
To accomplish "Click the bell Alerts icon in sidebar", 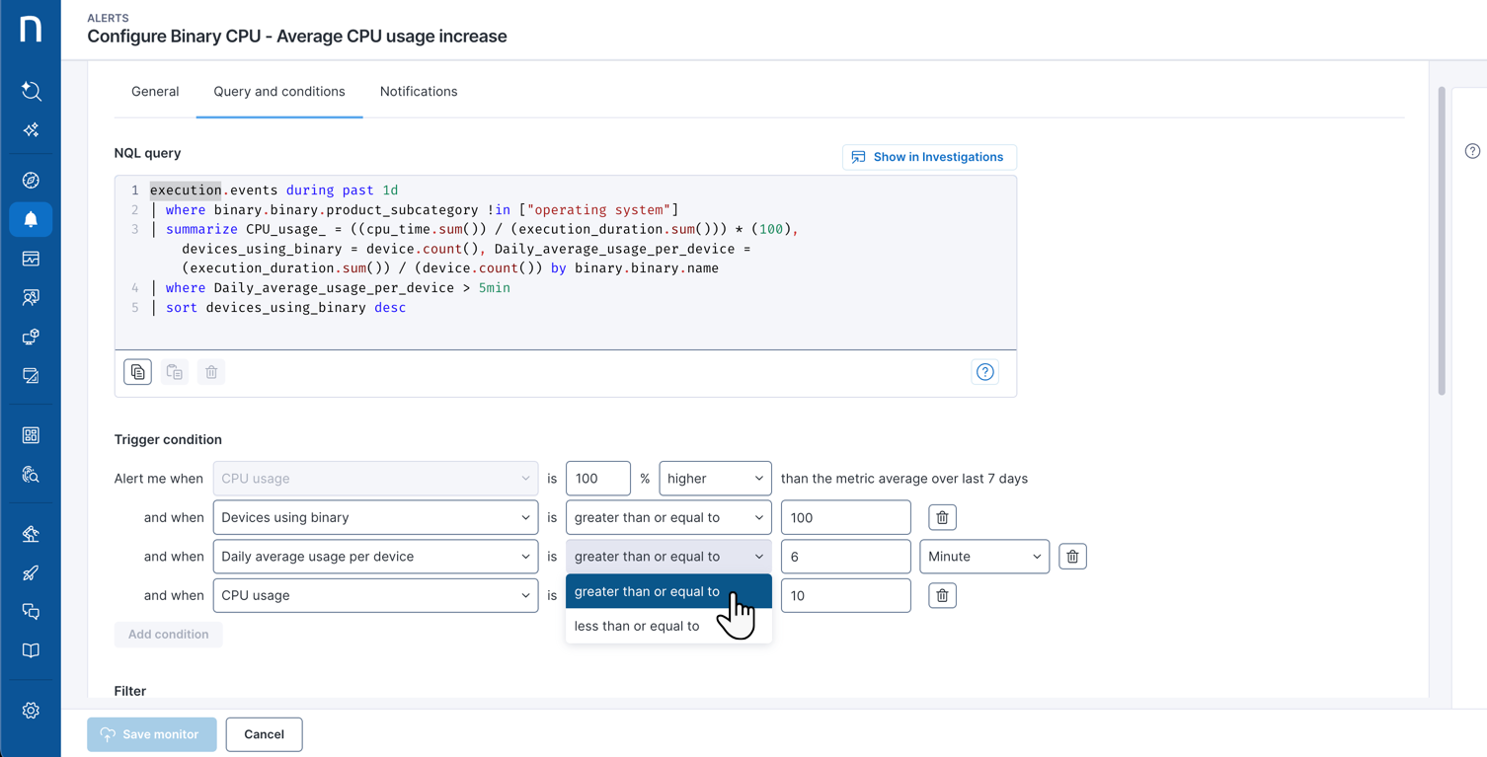I will 31,219.
